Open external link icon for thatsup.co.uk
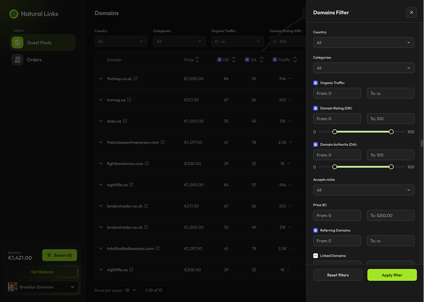 pyautogui.click(x=136, y=79)
